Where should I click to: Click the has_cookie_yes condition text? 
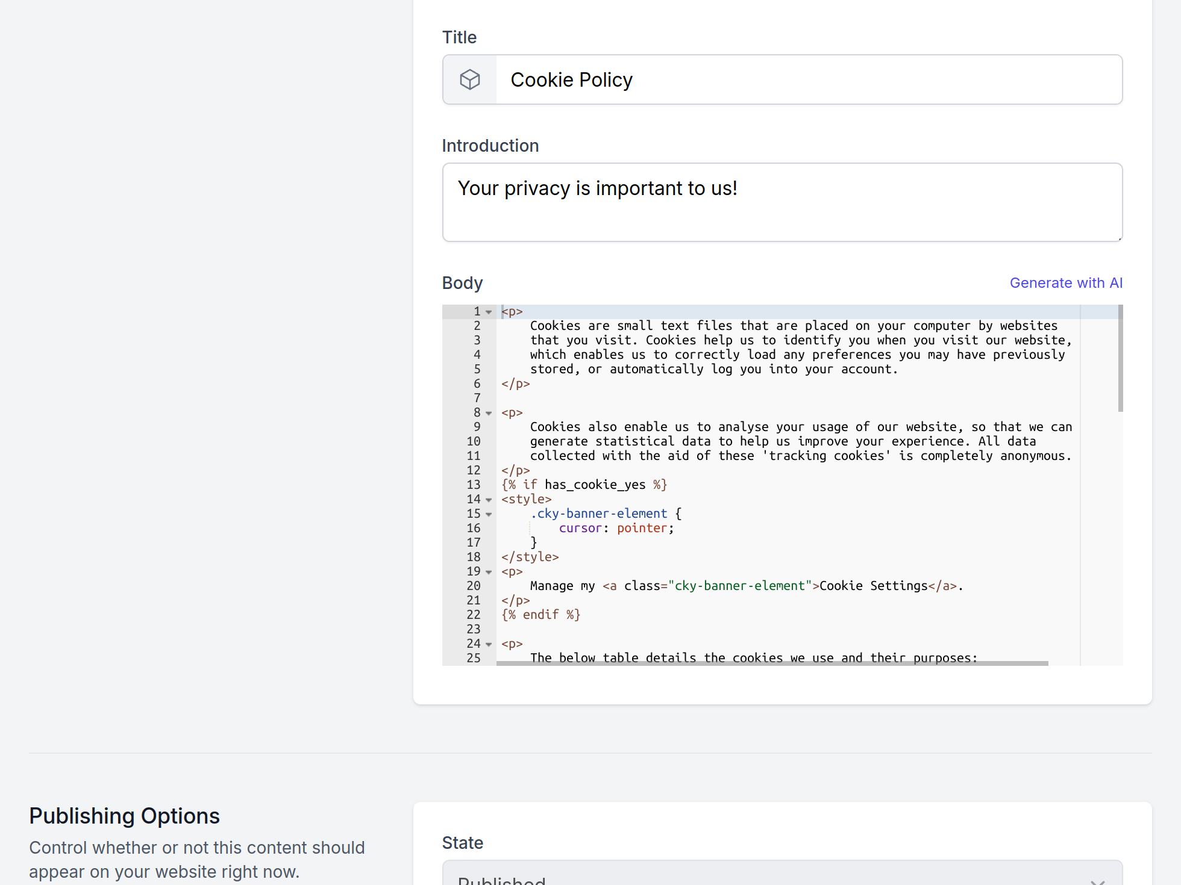pyautogui.click(x=595, y=485)
